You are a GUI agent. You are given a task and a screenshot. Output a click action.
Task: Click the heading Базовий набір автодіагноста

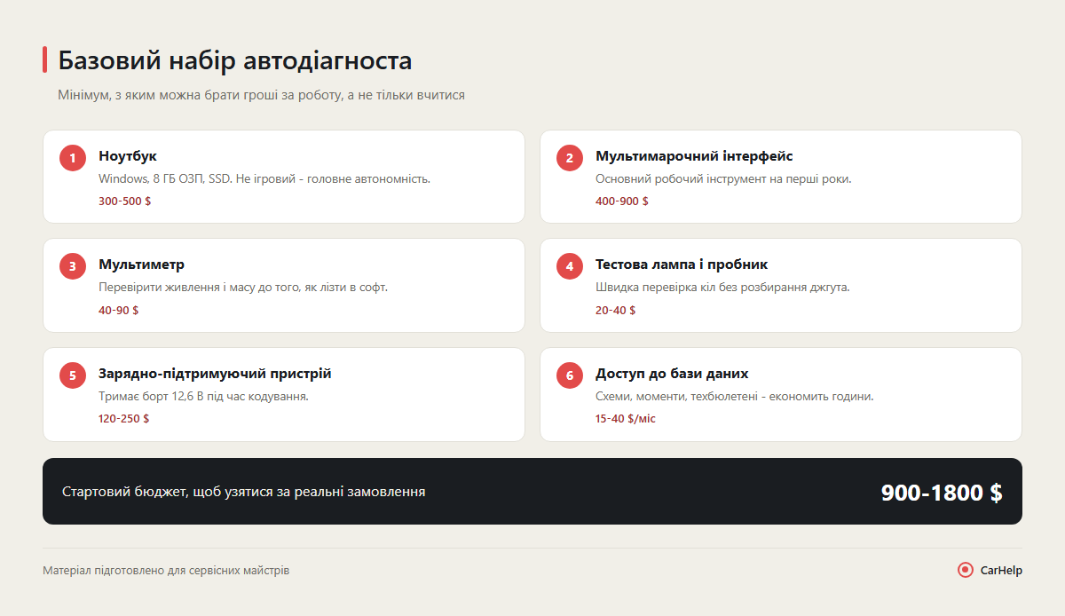click(x=235, y=60)
